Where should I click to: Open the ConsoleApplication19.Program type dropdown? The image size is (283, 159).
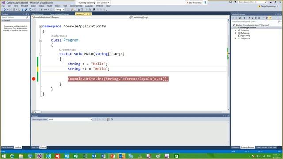pos(80,17)
